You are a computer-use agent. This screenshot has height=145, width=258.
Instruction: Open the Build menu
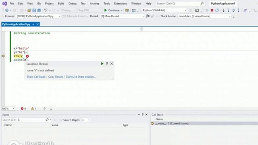coord(61,4)
